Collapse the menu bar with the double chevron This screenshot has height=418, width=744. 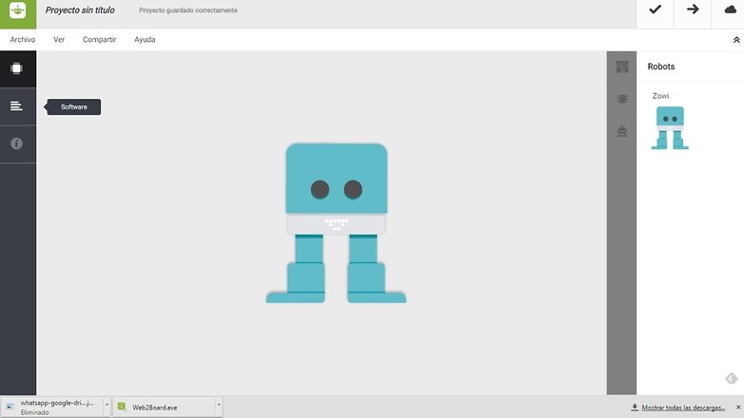click(736, 40)
